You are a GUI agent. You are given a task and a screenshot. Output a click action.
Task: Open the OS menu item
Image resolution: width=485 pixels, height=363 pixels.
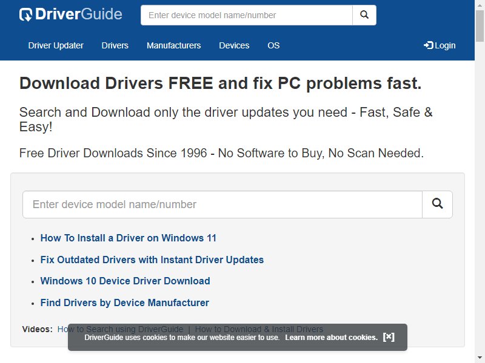click(273, 45)
